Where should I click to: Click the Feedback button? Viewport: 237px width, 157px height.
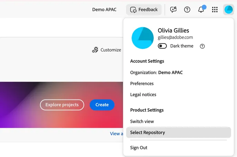pos(144,10)
